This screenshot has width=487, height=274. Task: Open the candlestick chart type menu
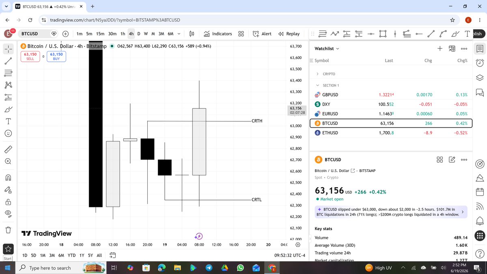192,34
